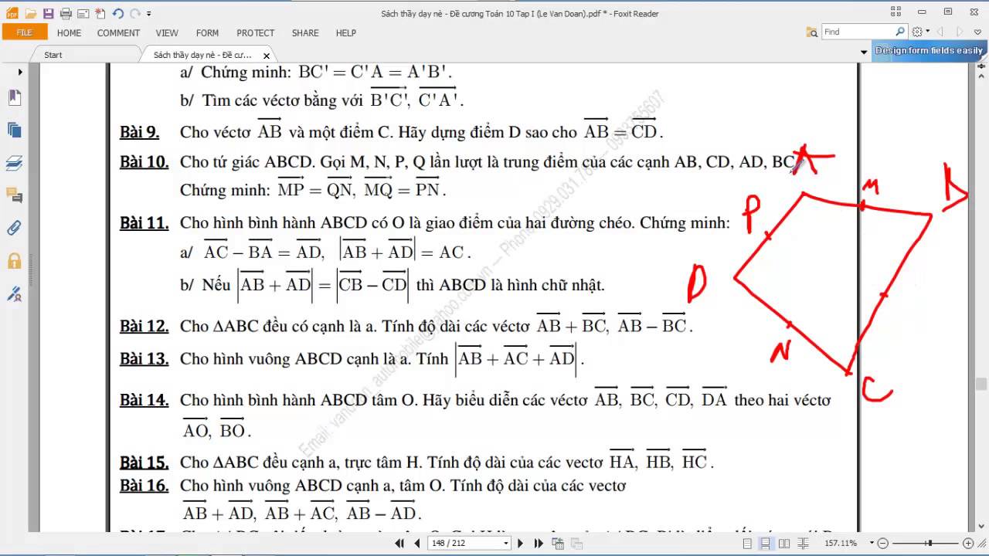Close the Sách thầy dạy nè document tab
The width and height of the screenshot is (989, 556).
267,56
